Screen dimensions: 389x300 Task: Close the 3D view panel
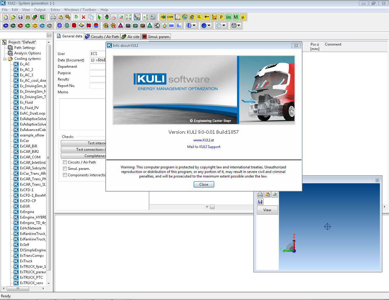(377, 180)
